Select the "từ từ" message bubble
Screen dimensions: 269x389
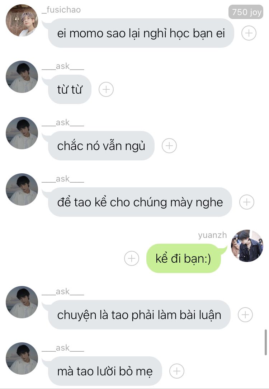pyautogui.click(x=70, y=89)
